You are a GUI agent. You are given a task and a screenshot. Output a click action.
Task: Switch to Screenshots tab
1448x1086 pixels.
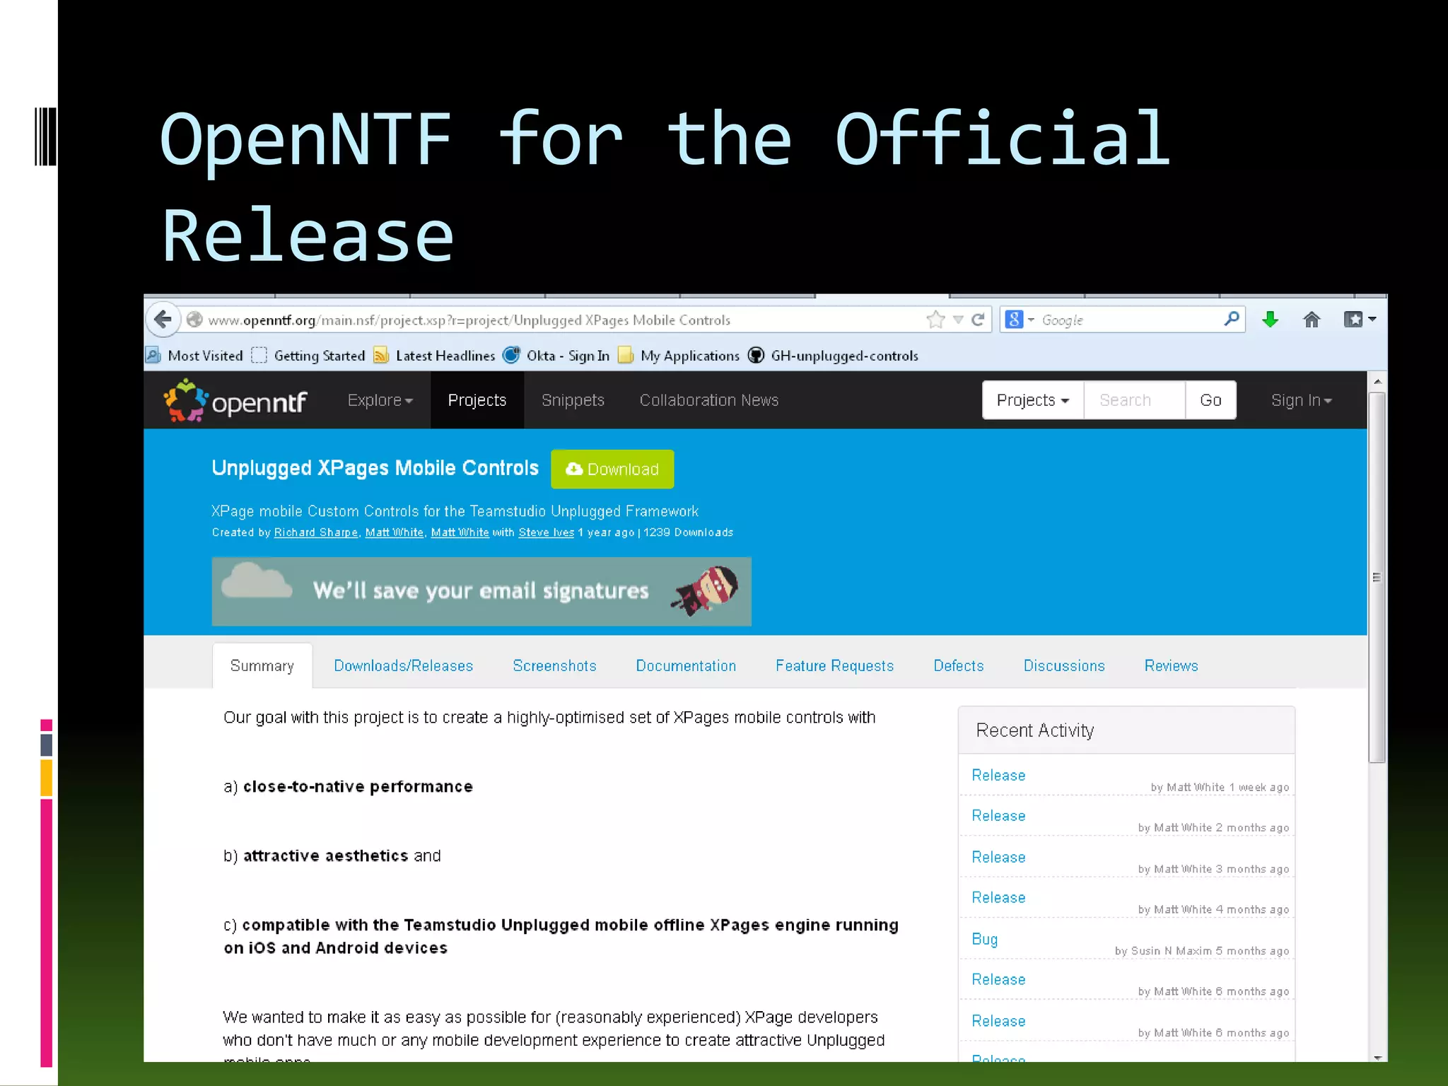point(554,665)
